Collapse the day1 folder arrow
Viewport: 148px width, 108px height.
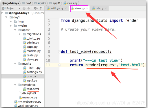pos(6,17)
